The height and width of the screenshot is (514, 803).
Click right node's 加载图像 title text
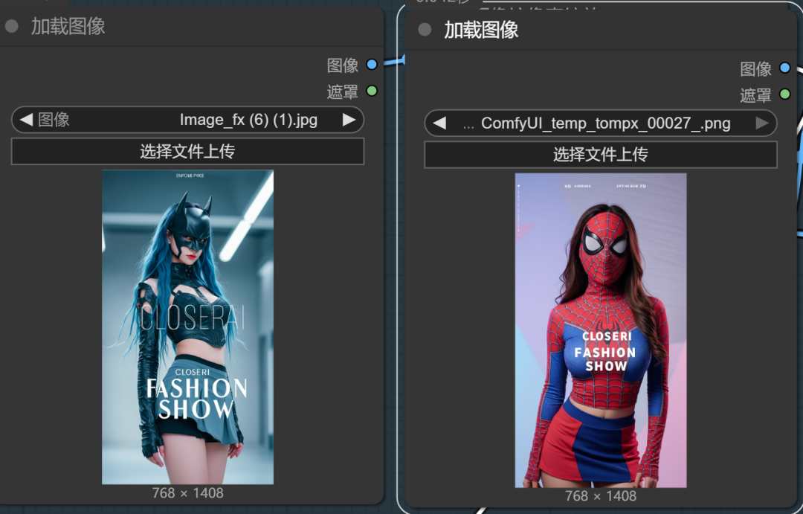click(481, 30)
